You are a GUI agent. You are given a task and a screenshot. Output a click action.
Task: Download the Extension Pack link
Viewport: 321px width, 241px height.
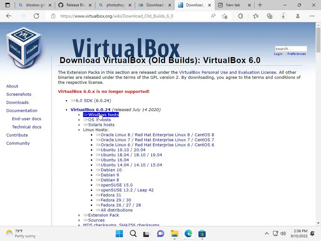click(101, 215)
